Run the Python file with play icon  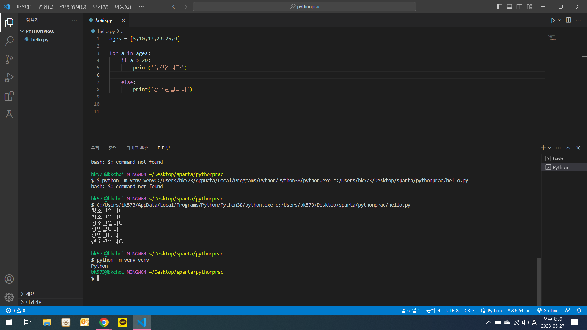click(x=553, y=20)
